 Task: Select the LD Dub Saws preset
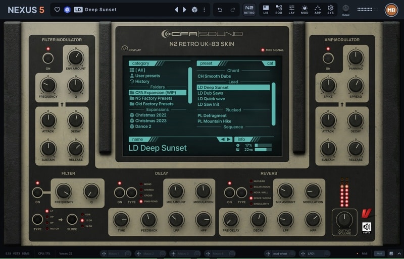click(211, 93)
